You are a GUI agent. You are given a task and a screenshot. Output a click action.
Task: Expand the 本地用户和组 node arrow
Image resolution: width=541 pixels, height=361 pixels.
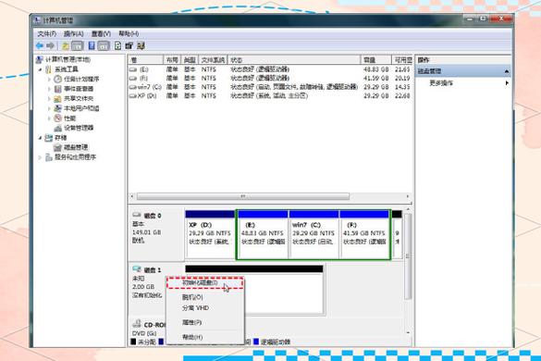coord(49,108)
